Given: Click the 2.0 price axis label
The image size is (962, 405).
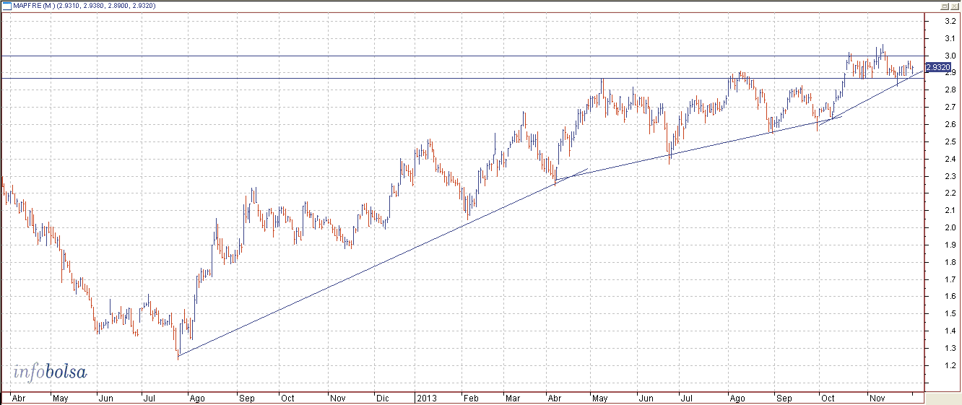Looking at the screenshot, I should [x=950, y=227].
